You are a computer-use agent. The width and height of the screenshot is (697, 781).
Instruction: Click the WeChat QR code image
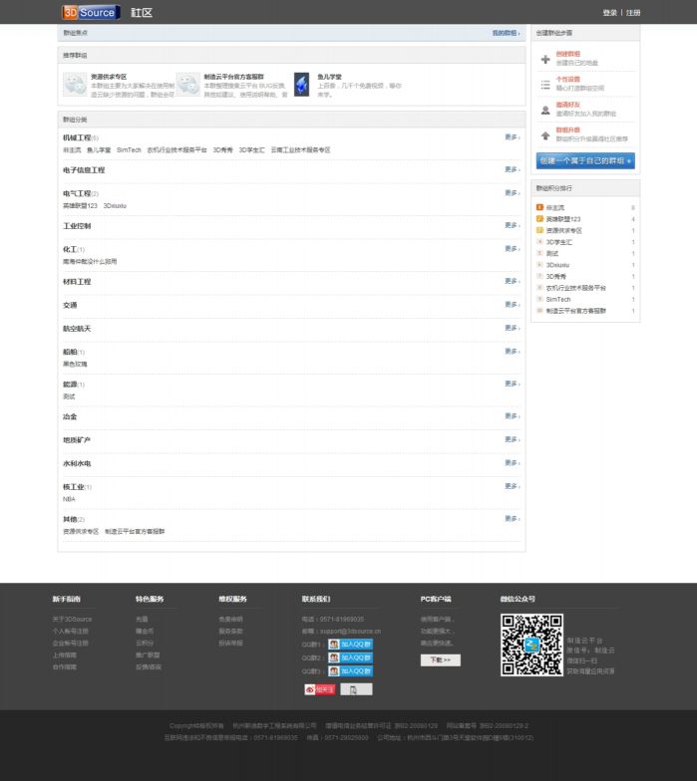click(530, 645)
